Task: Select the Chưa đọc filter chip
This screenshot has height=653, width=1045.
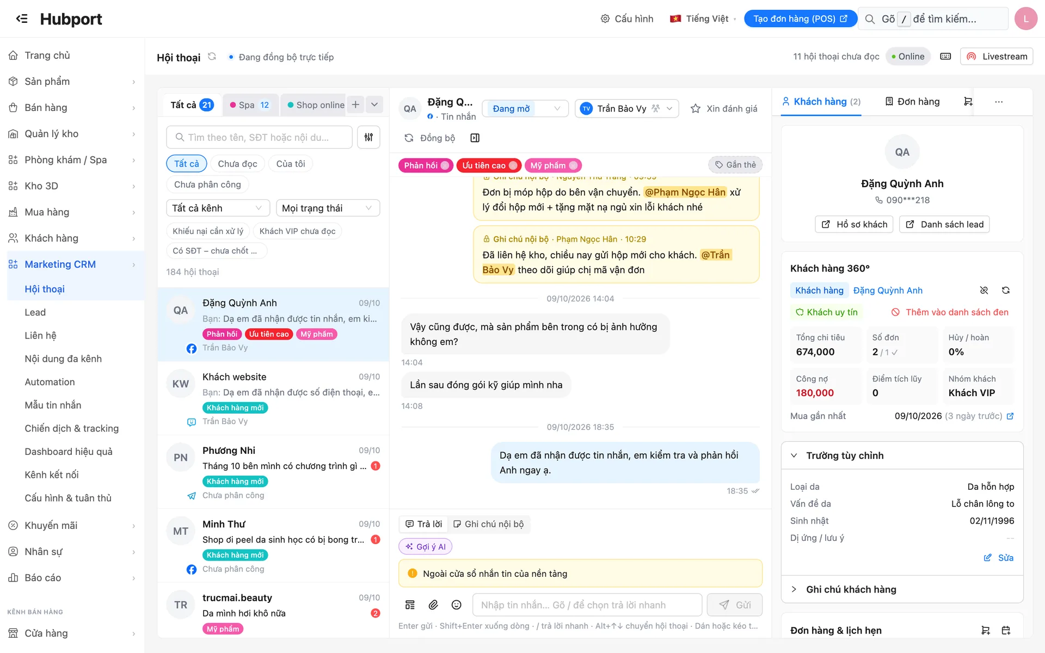Action: pyautogui.click(x=237, y=164)
